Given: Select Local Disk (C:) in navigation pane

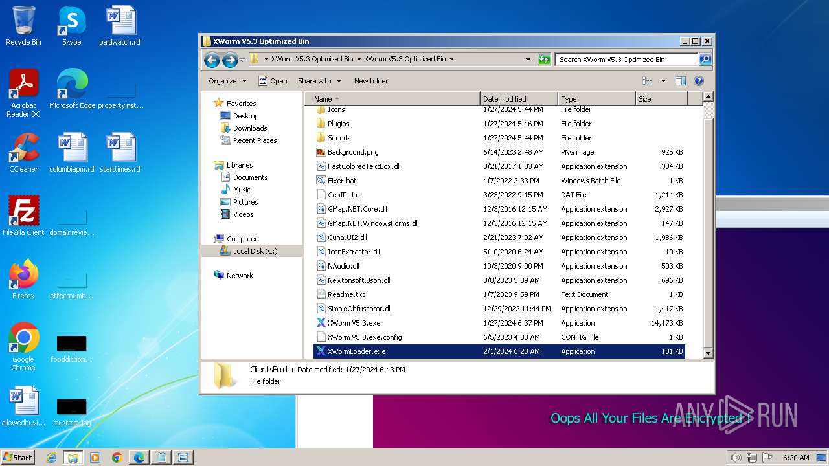Looking at the screenshot, I should tap(251, 251).
